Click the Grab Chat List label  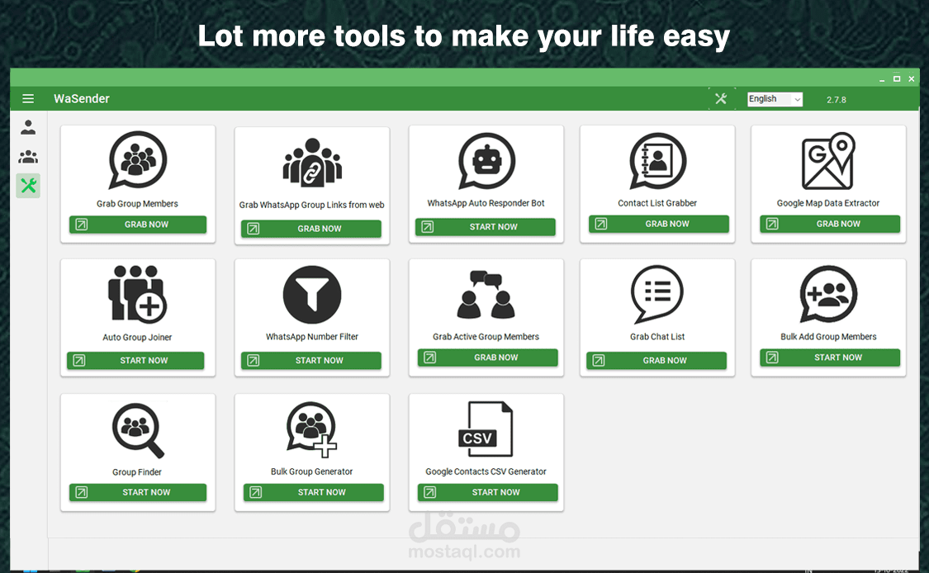click(x=657, y=337)
